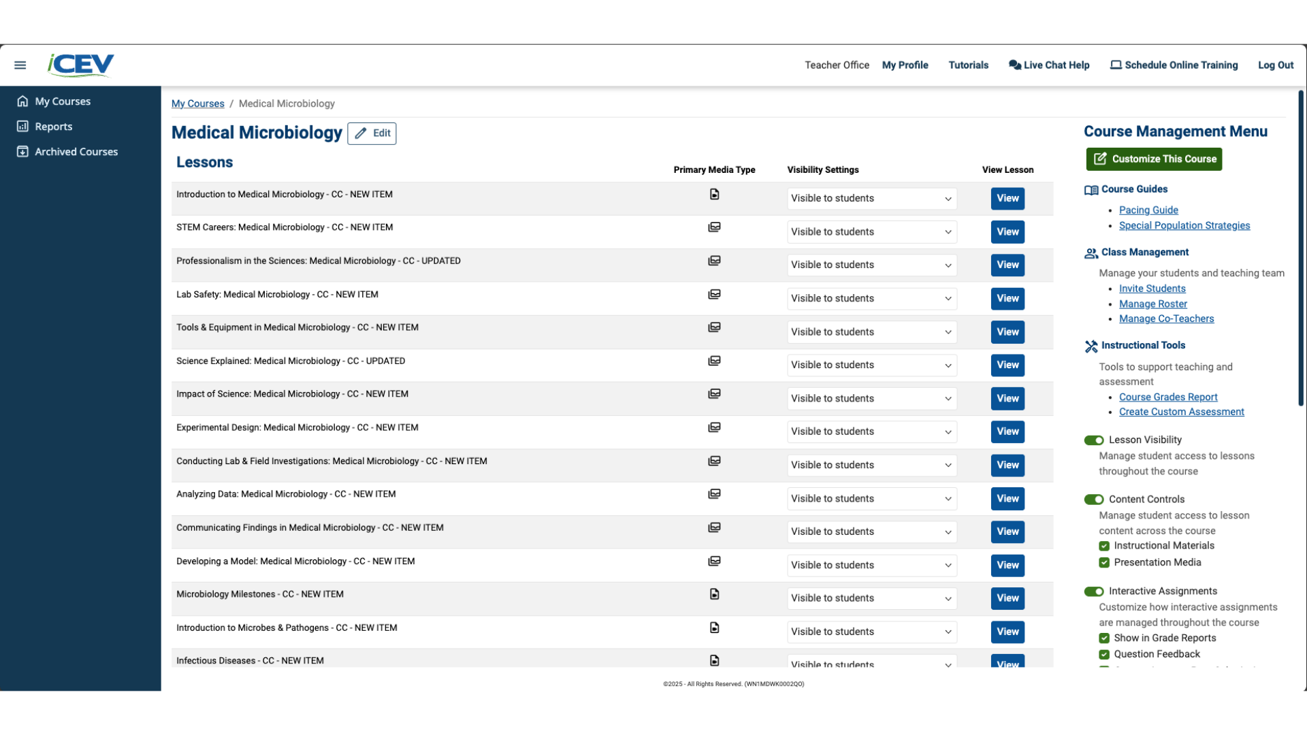Click media type icon for Tools & Equipment lesson
Image resolution: width=1307 pixels, height=735 pixels.
[x=714, y=327]
